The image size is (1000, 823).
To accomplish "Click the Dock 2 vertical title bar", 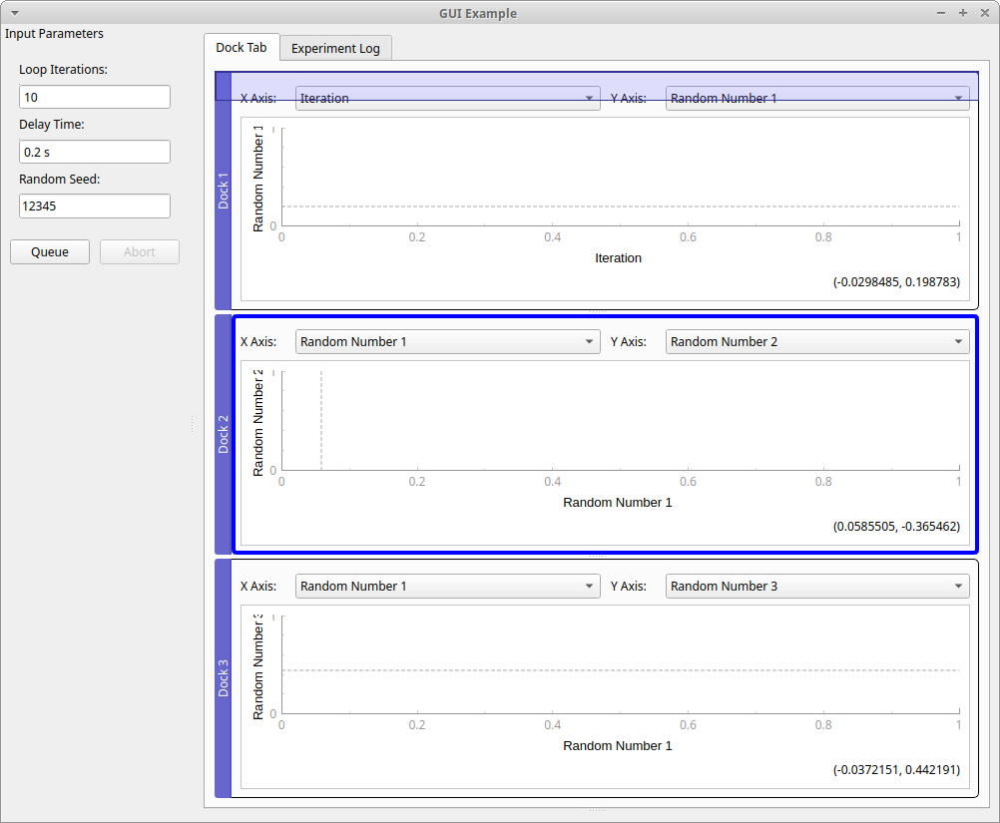I will [224, 434].
